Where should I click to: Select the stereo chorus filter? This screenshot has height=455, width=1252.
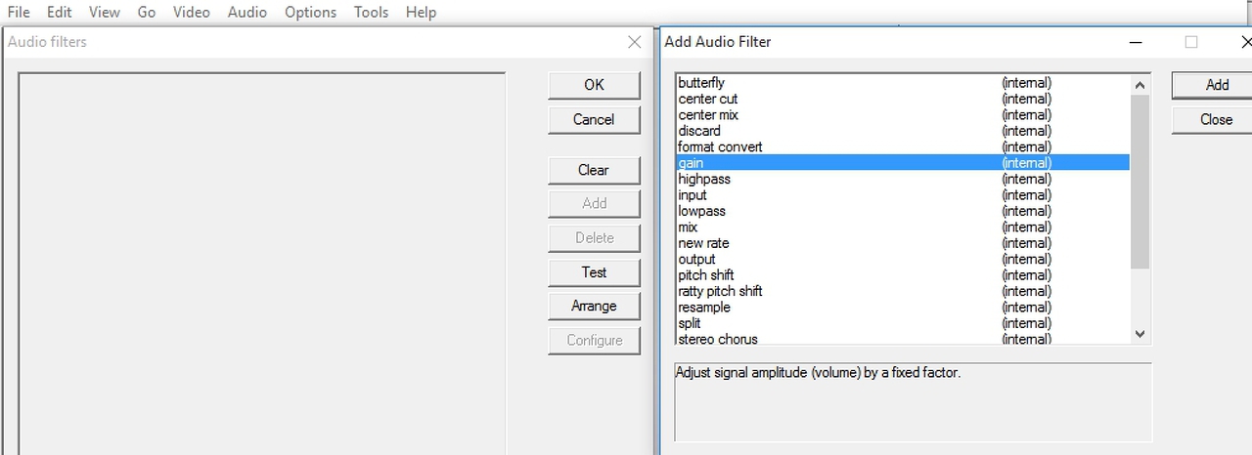click(718, 339)
